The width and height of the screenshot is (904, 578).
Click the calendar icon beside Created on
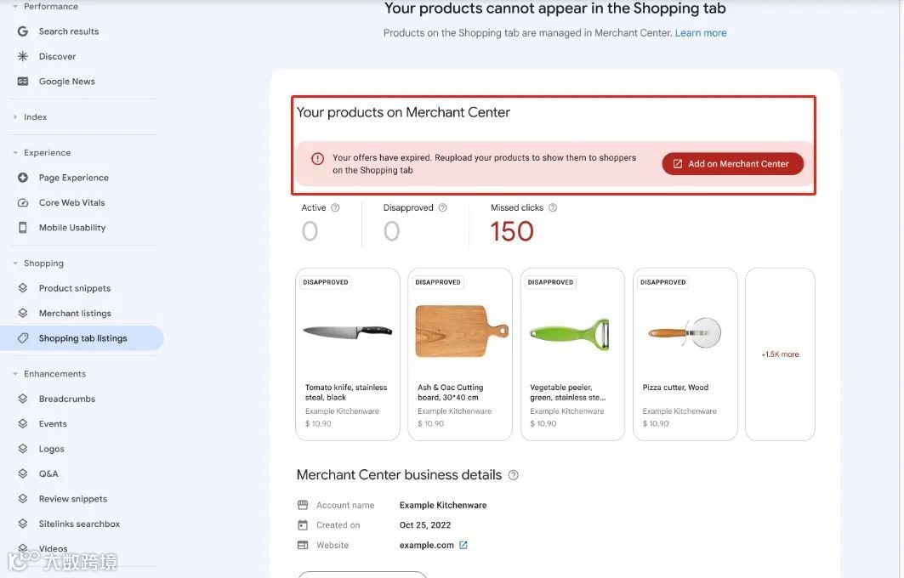(x=303, y=525)
